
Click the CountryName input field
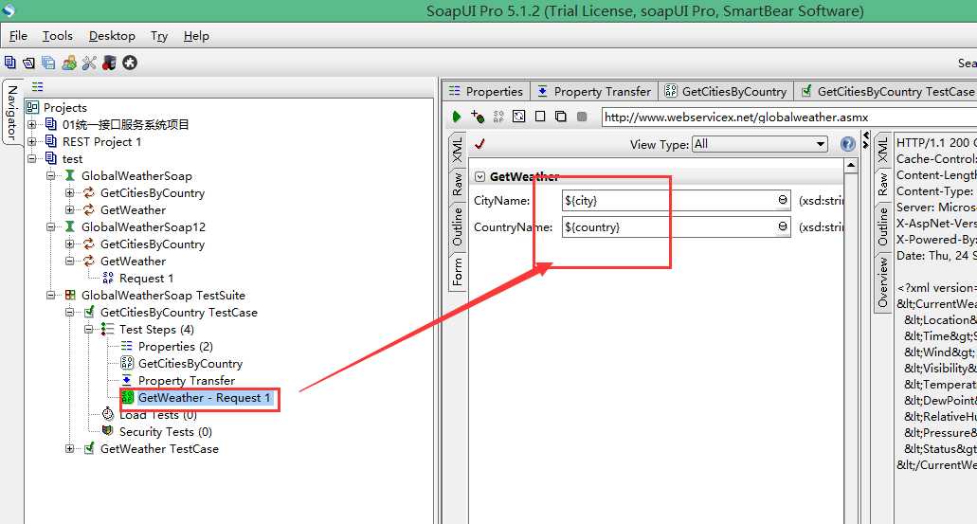[676, 226]
